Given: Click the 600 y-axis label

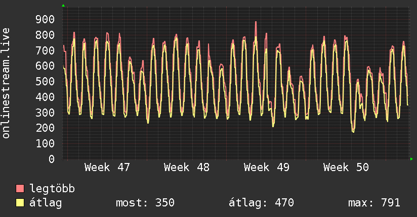Looking at the screenshot, I should coord(45,66).
